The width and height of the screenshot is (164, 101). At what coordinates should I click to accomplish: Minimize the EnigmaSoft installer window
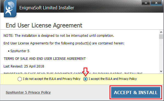click(146, 3)
